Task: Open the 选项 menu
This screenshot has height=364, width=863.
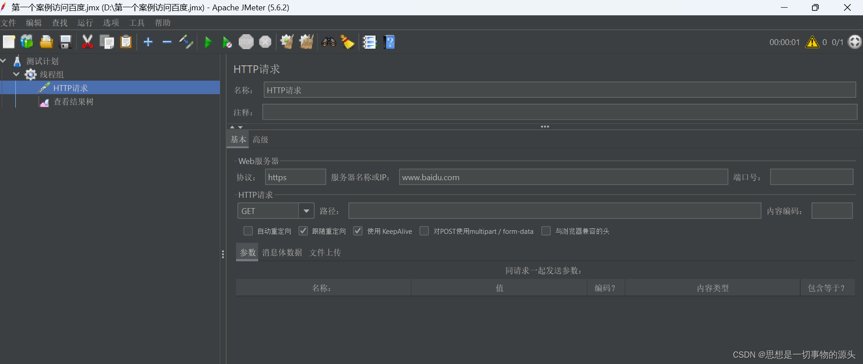Action: tap(111, 23)
